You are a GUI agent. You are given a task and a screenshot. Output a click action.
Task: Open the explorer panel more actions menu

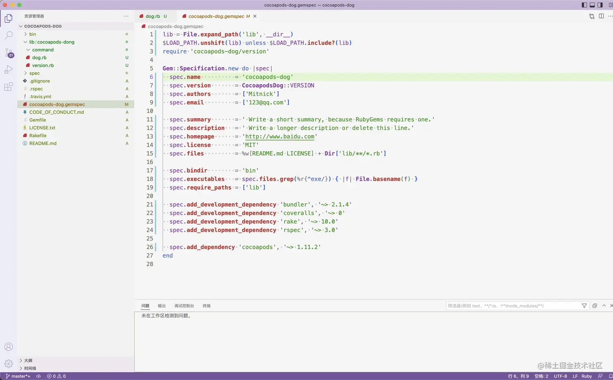(126, 16)
